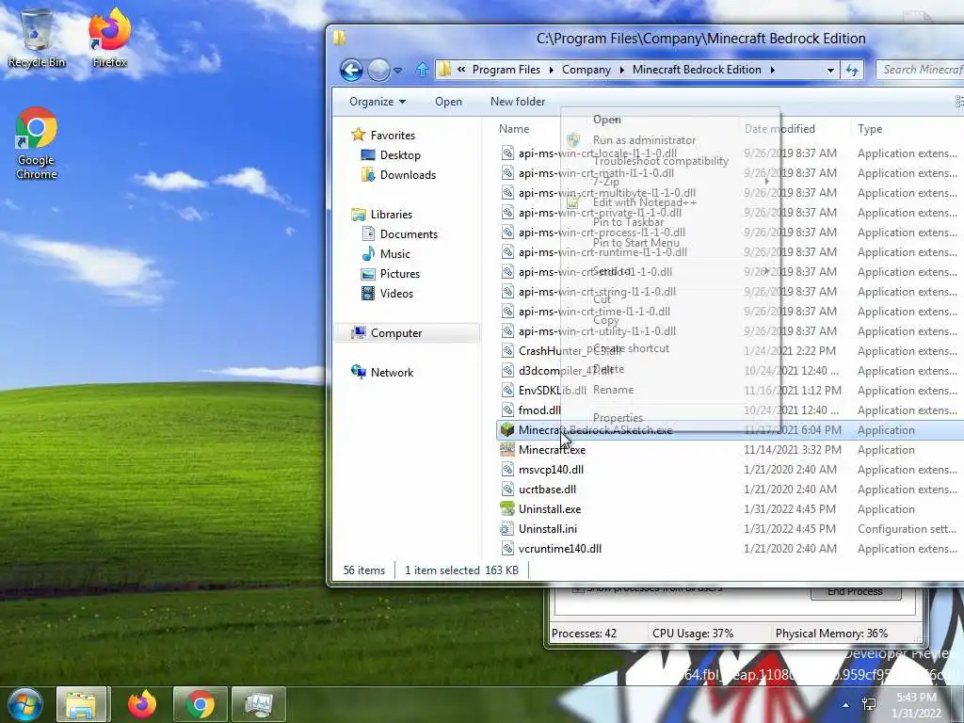964x723 pixels.
Task: Show hidden tray icons arrow
Action: click(x=846, y=705)
